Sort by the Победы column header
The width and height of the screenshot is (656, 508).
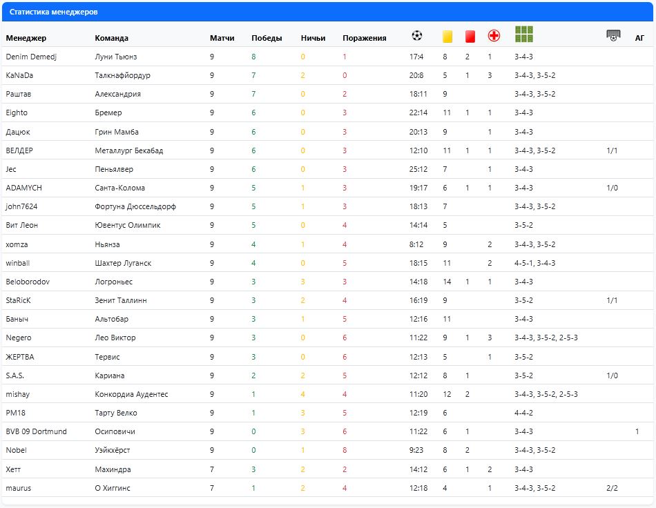267,38
